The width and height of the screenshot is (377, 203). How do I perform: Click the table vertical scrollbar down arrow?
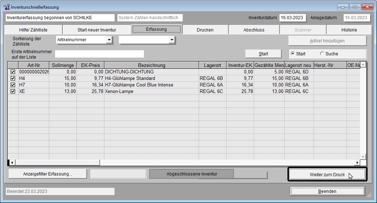coord(363,157)
